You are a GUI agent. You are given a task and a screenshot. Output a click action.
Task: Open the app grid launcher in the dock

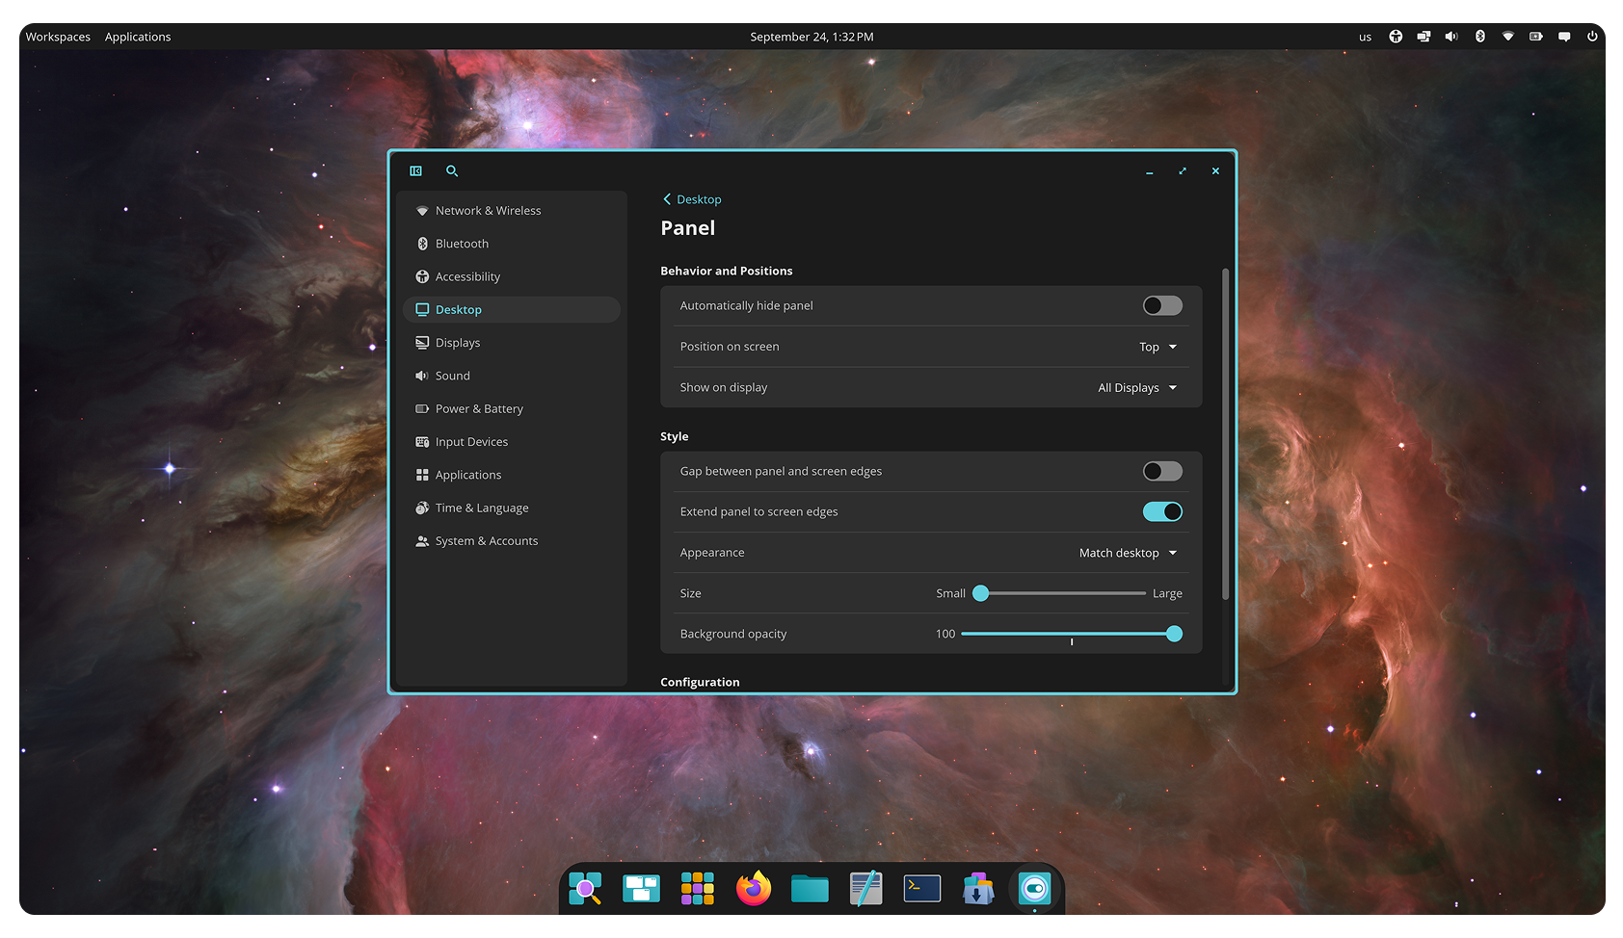click(x=697, y=888)
